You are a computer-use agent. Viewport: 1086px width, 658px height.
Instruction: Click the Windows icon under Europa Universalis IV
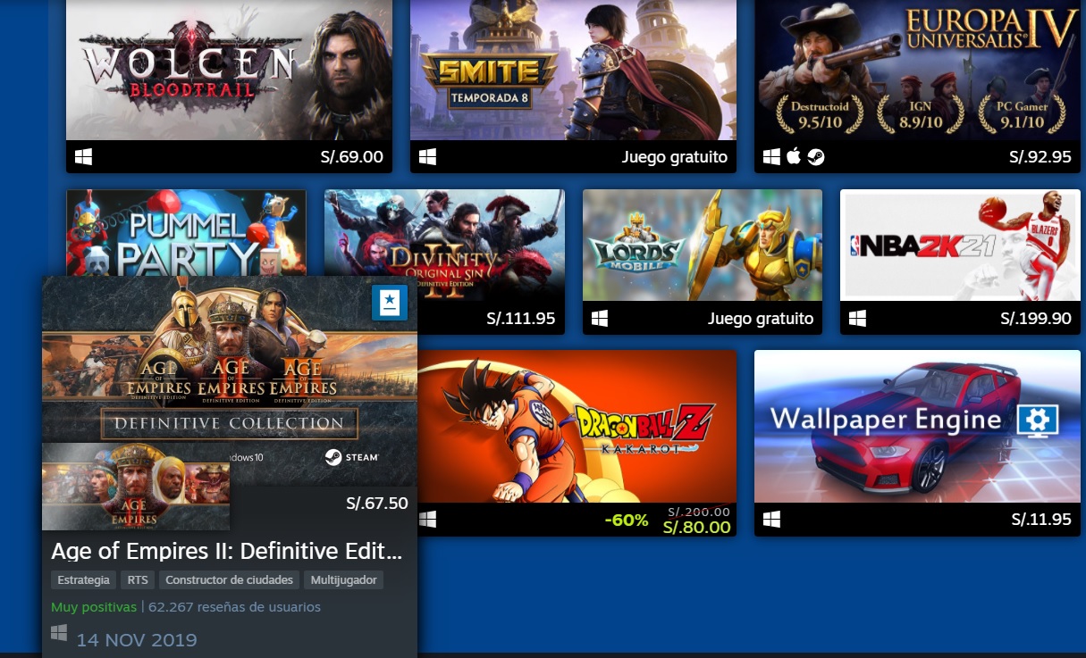[x=772, y=157]
